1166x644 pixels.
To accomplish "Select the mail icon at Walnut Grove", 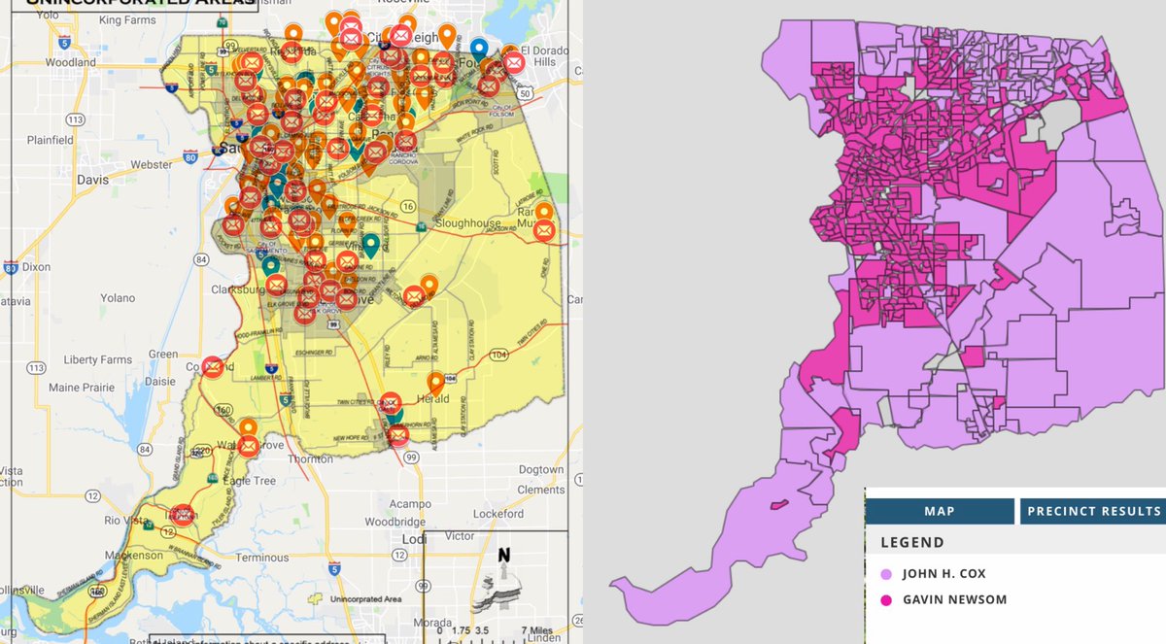I will click(249, 446).
